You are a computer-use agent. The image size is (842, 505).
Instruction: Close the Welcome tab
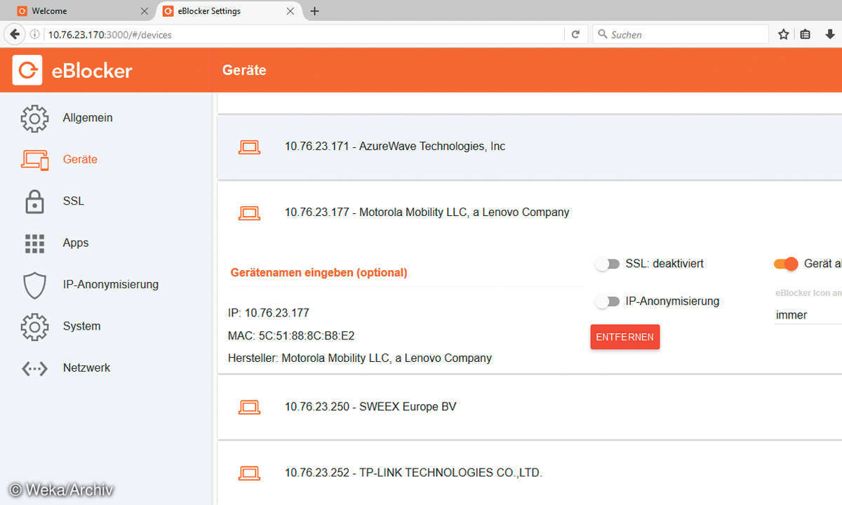point(145,11)
